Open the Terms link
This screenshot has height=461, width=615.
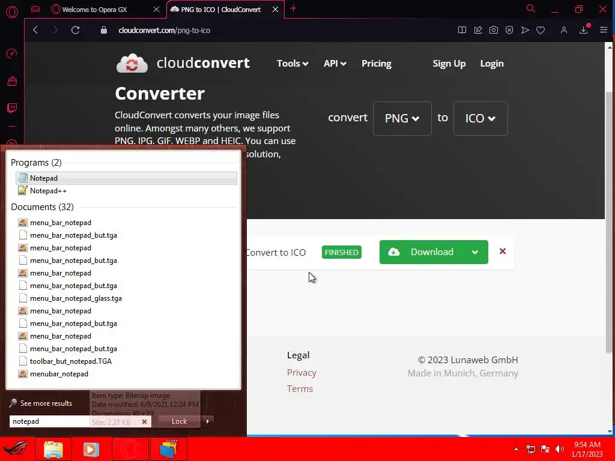point(300,388)
